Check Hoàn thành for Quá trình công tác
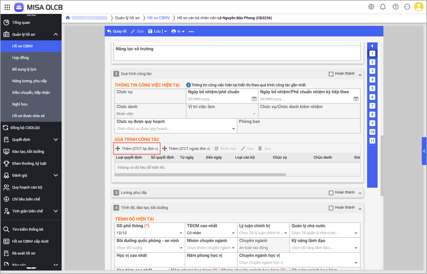Viewport: 427px width, 274px height. (x=331, y=74)
